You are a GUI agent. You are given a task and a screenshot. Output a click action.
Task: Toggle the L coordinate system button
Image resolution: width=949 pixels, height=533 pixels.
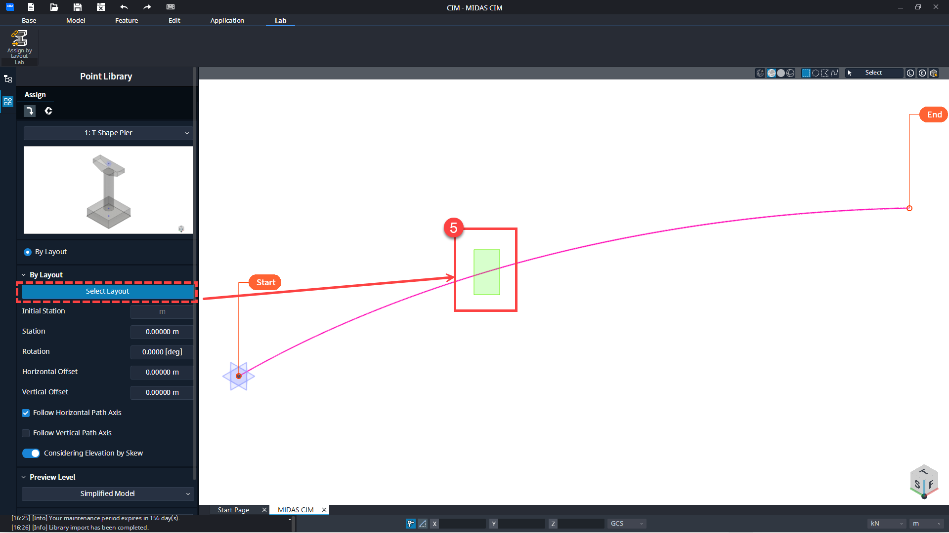click(x=910, y=73)
